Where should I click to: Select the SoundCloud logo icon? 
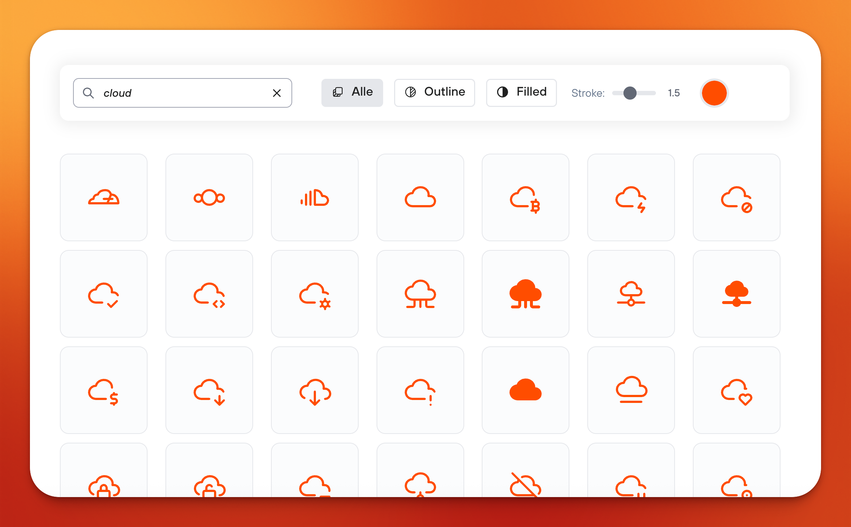pos(315,197)
